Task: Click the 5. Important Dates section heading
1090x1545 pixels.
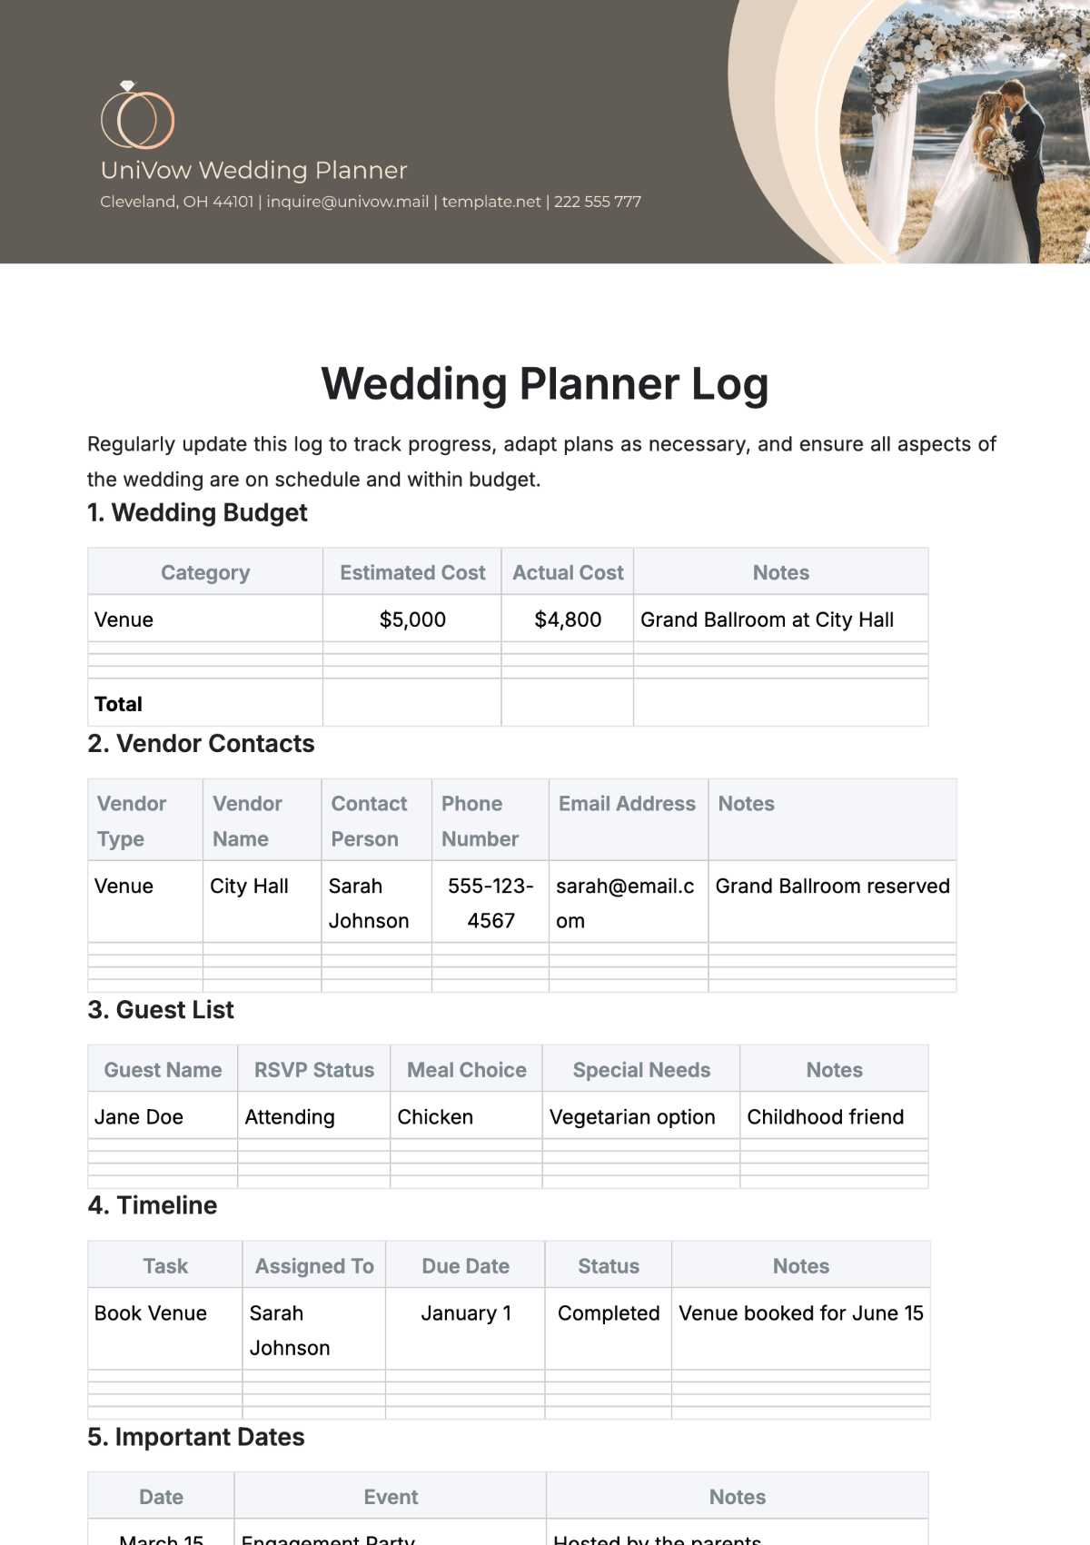Action: tap(196, 1437)
